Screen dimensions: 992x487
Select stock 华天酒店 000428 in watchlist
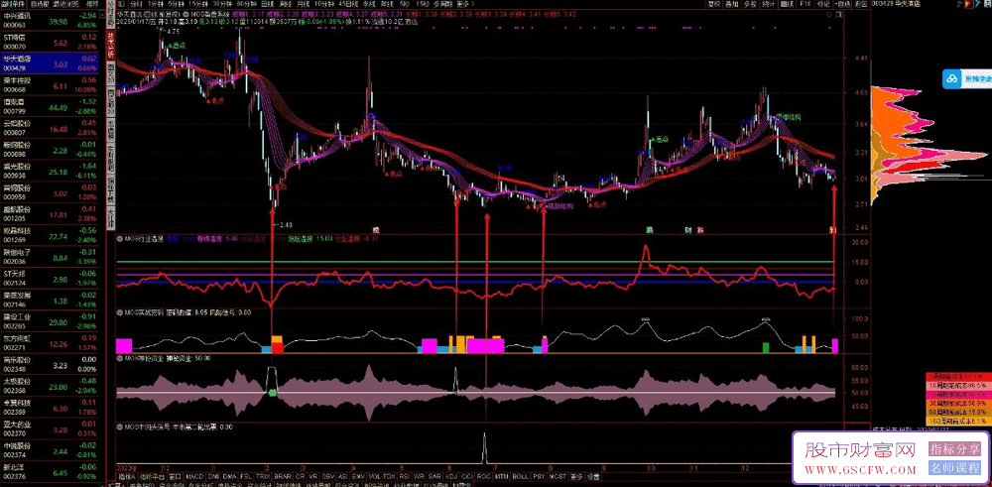pyautogui.click(x=50, y=61)
